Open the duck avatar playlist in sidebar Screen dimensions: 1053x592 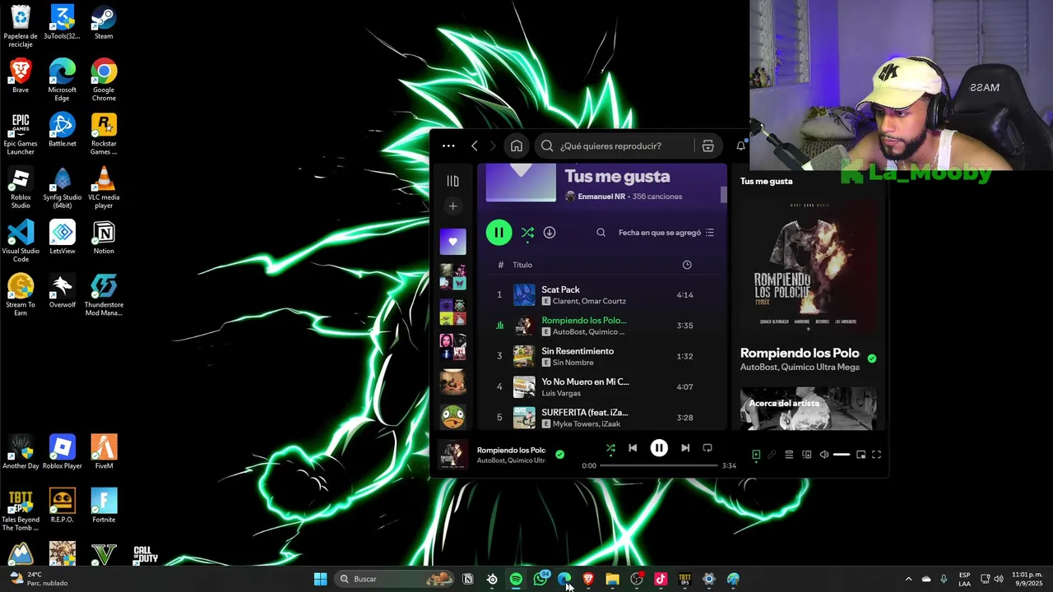coord(452,417)
